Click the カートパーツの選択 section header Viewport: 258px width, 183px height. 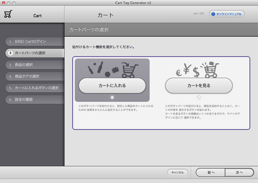(x=89, y=29)
